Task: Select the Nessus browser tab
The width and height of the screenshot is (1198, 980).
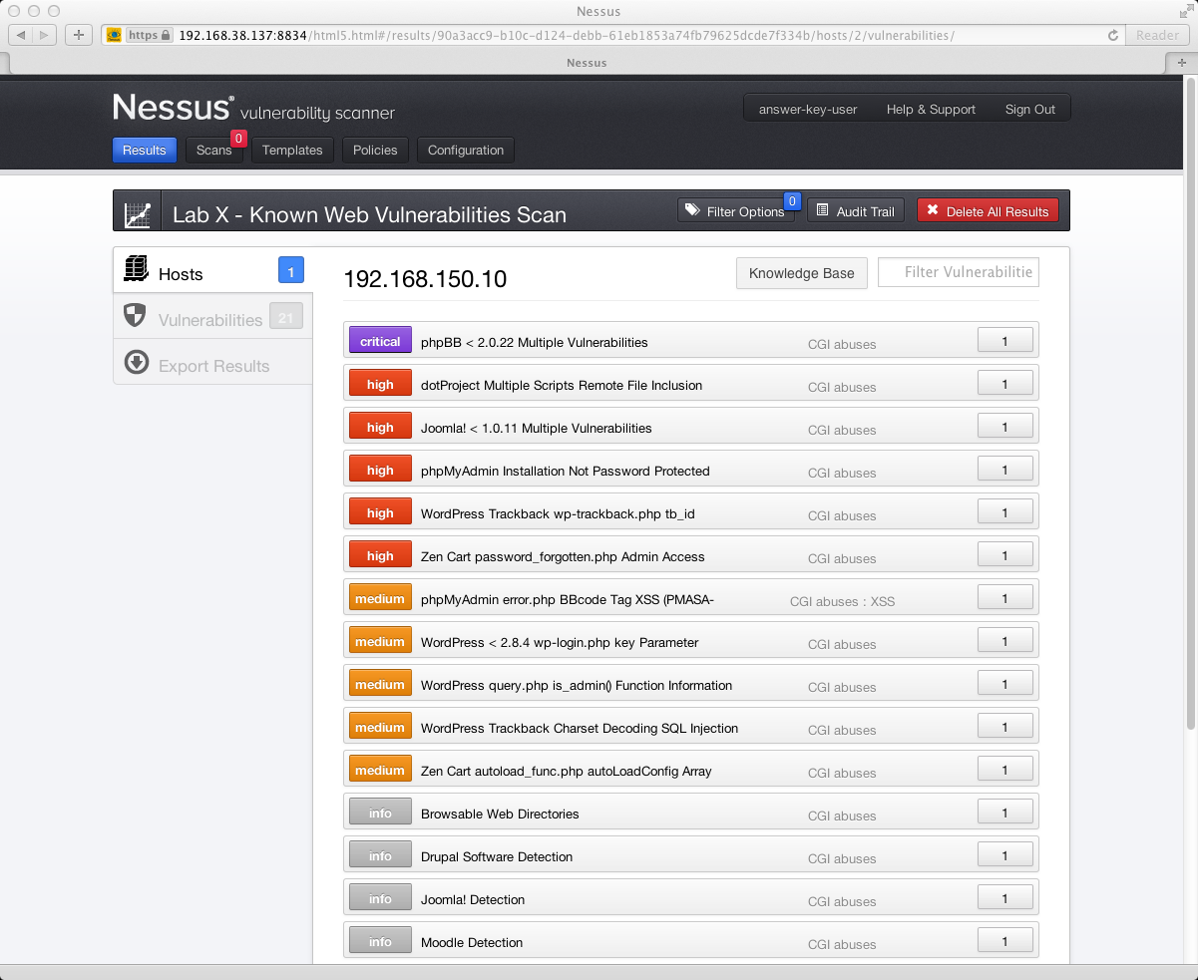Action: [587, 62]
